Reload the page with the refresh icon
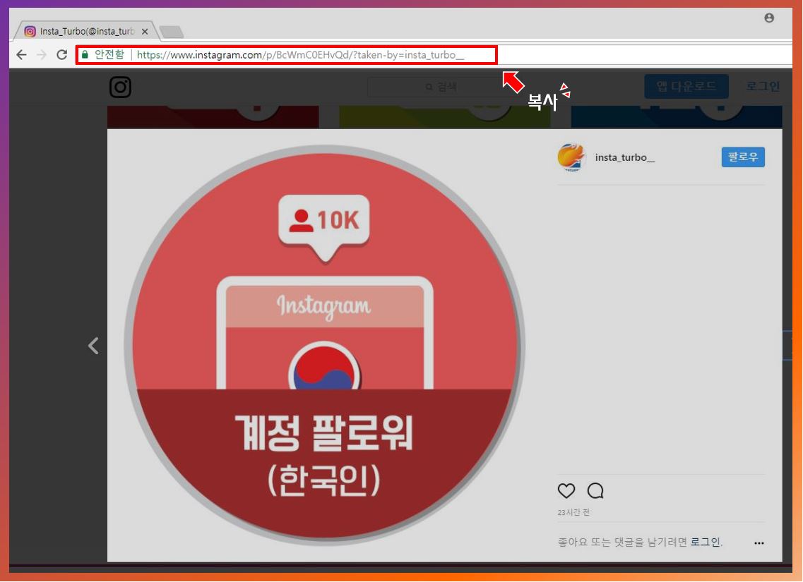Image resolution: width=803 pixels, height=582 pixels. [x=62, y=55]
